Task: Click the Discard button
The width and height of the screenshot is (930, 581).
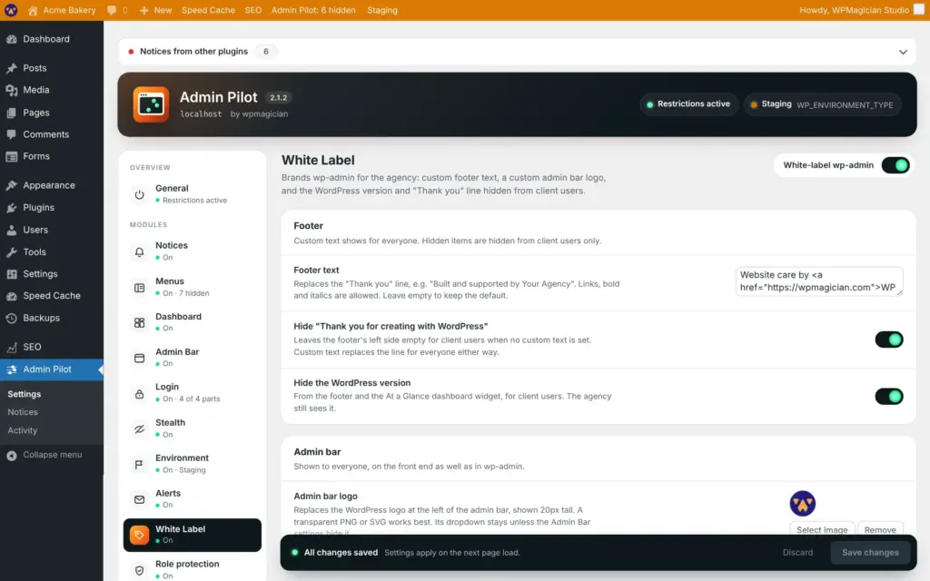Action: pos(797,553)
